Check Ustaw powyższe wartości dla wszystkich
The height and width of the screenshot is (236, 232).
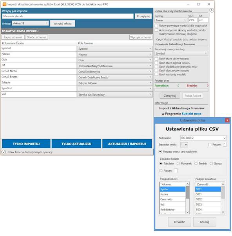point(156,26)
